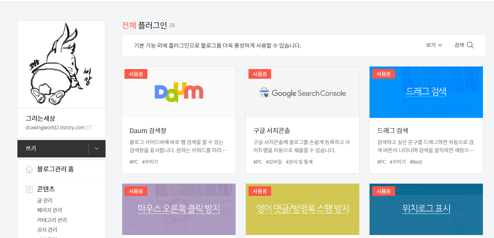This screenshot has height=238, width=494.
Task: Click the home icon beside 블로그관리 홈
Action: pos(29,169)
